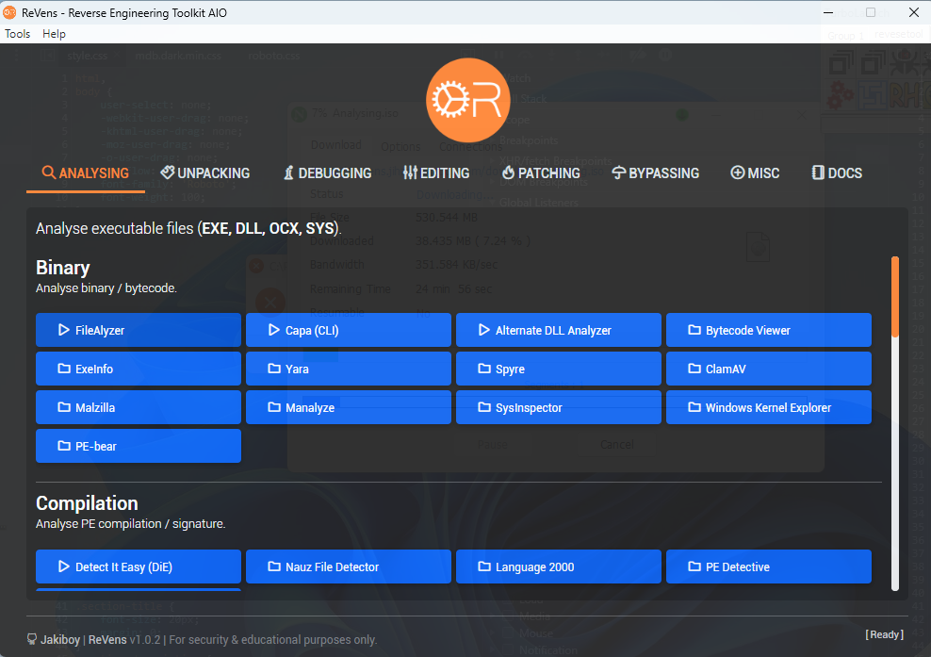Minimize the ReVens window

click(828, 12)
